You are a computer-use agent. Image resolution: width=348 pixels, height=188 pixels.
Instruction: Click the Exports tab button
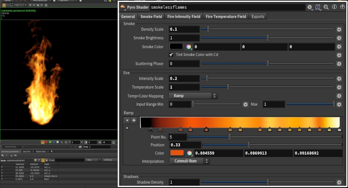pos(258,17)
